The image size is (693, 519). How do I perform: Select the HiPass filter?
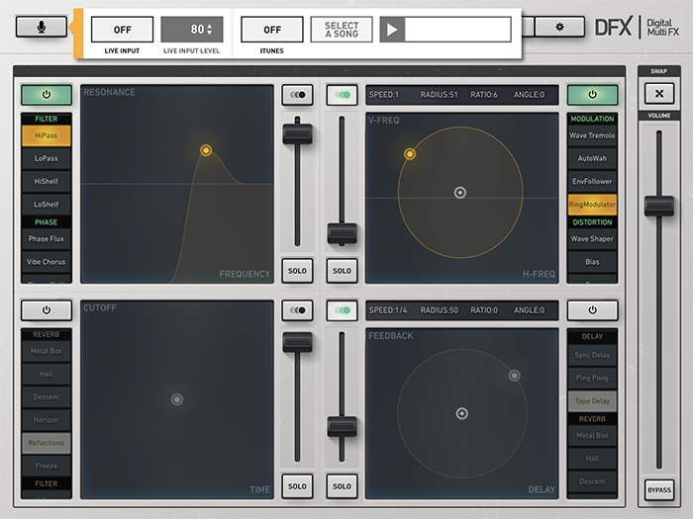pyautogui.click(x=47, y=135)
